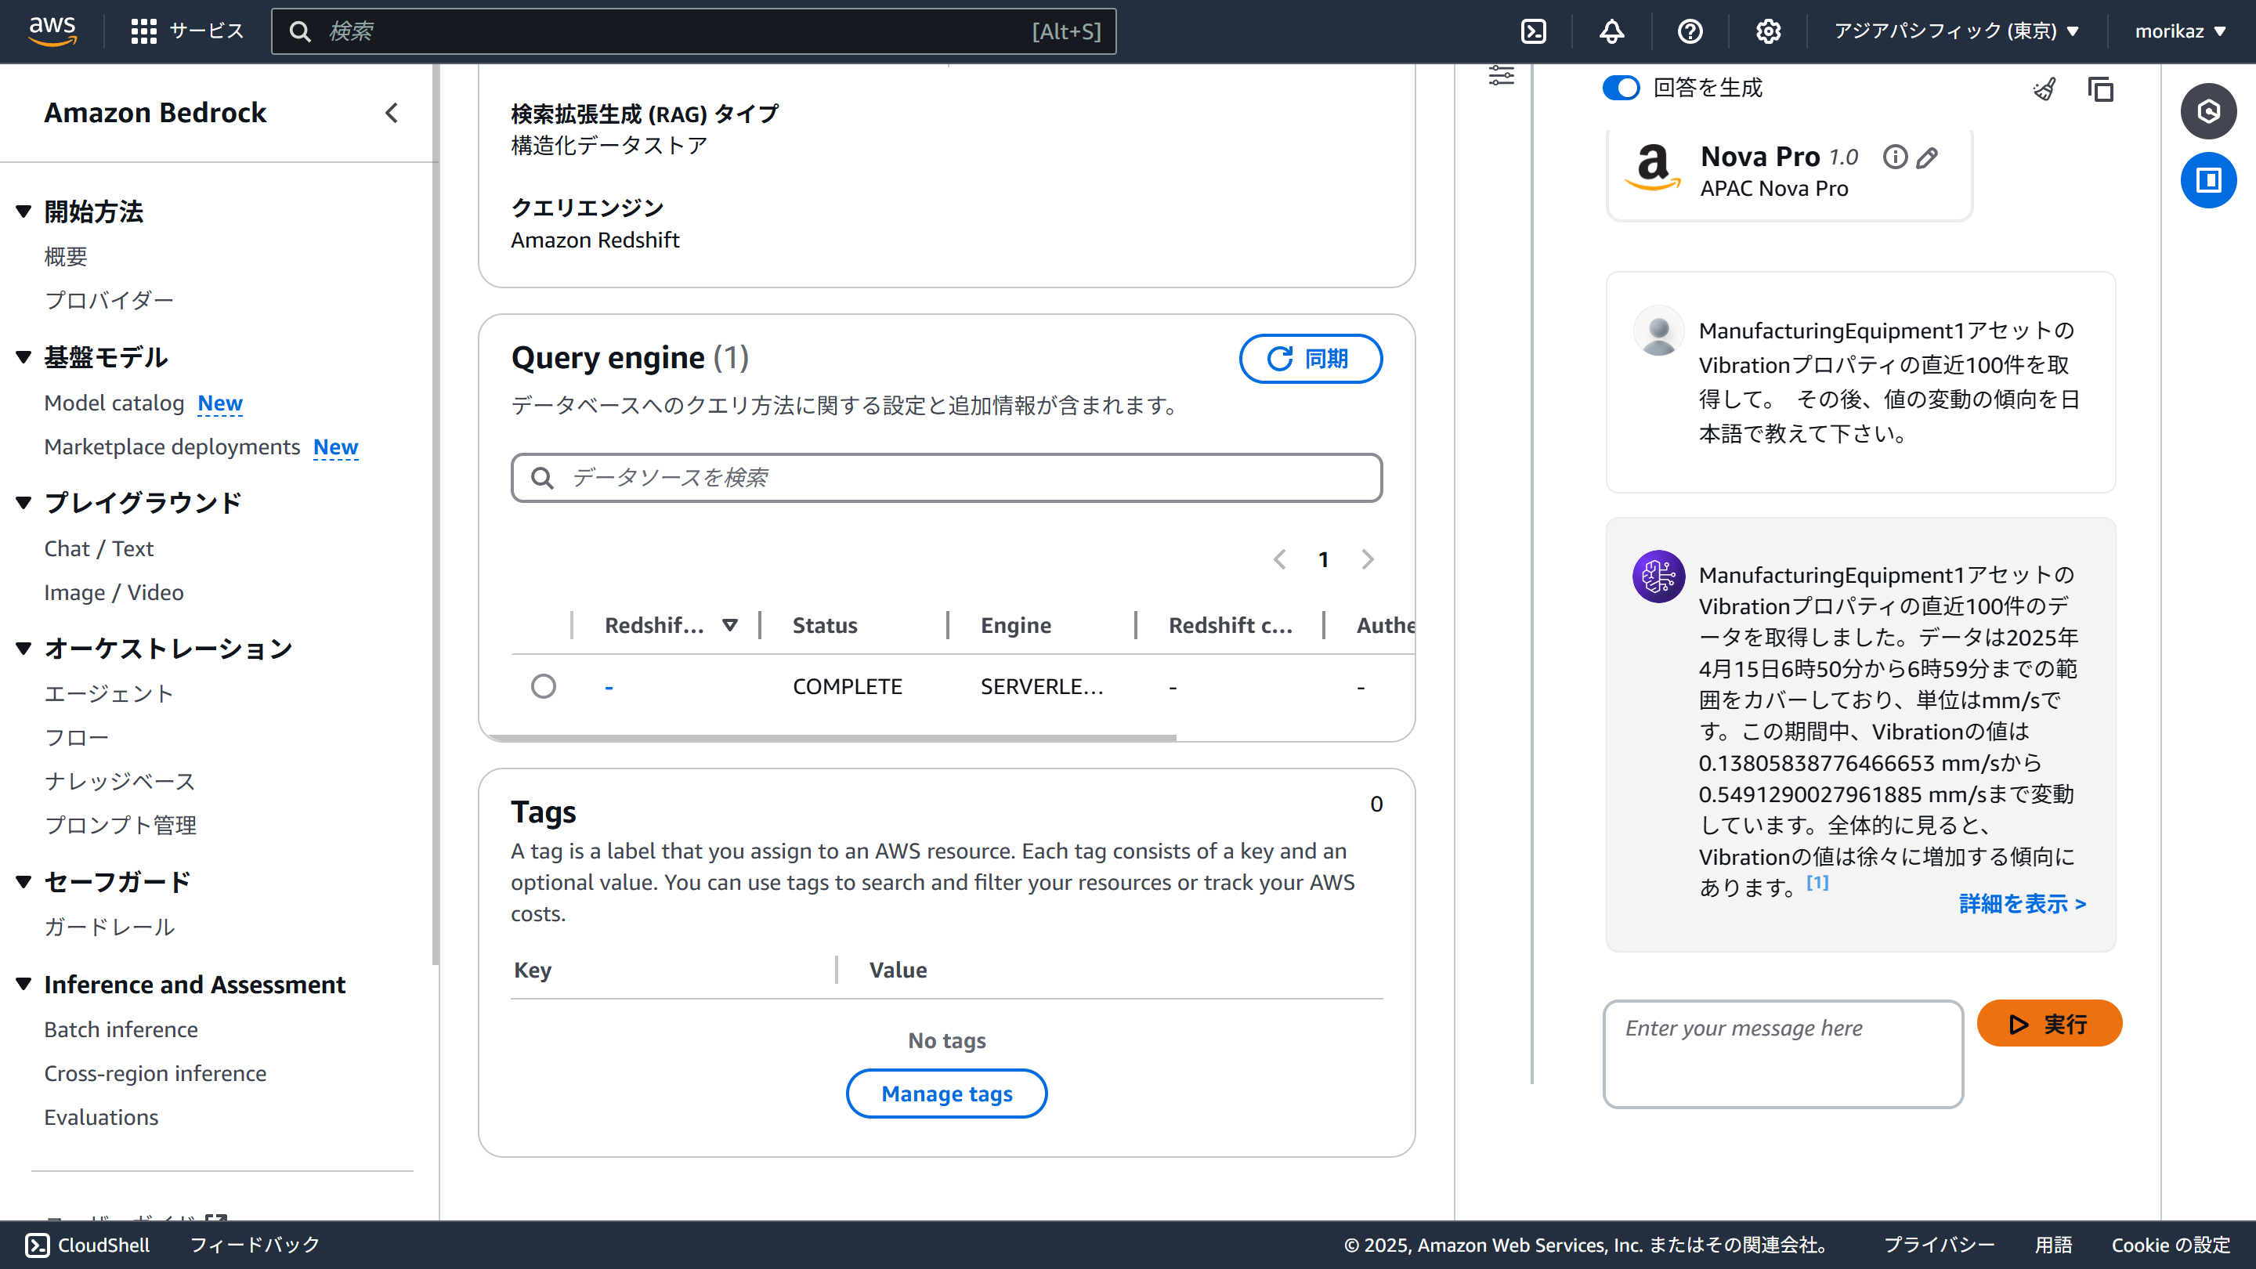Open the configuration sliders icon

pos(1501,75)
